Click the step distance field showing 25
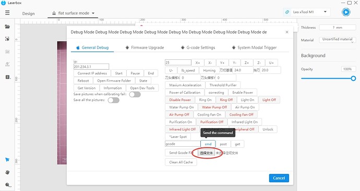 tap(178, 62)
